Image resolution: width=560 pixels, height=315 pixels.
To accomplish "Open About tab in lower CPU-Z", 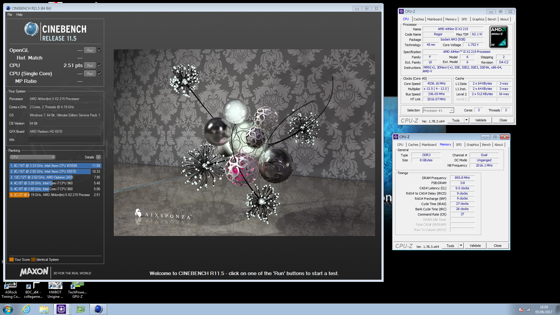I will tap(499, 145).
